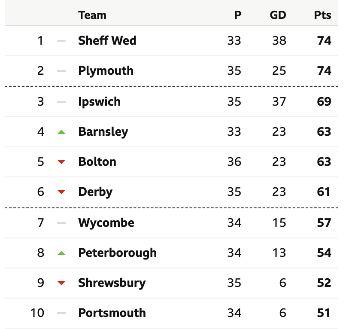Click Derby's goal difference of 23
This screenshot has height=329, width=358.
279,192
